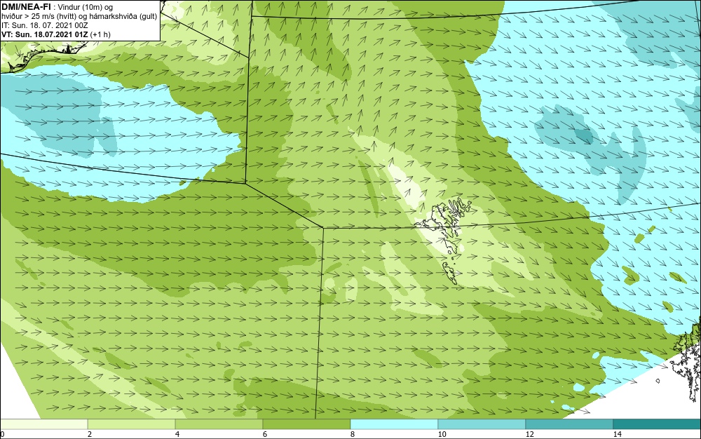Click the 'VT: Sun. 18.07.2021 01Z' valid time text
This screenshot has height=439, width=701.
pos(45,34)
